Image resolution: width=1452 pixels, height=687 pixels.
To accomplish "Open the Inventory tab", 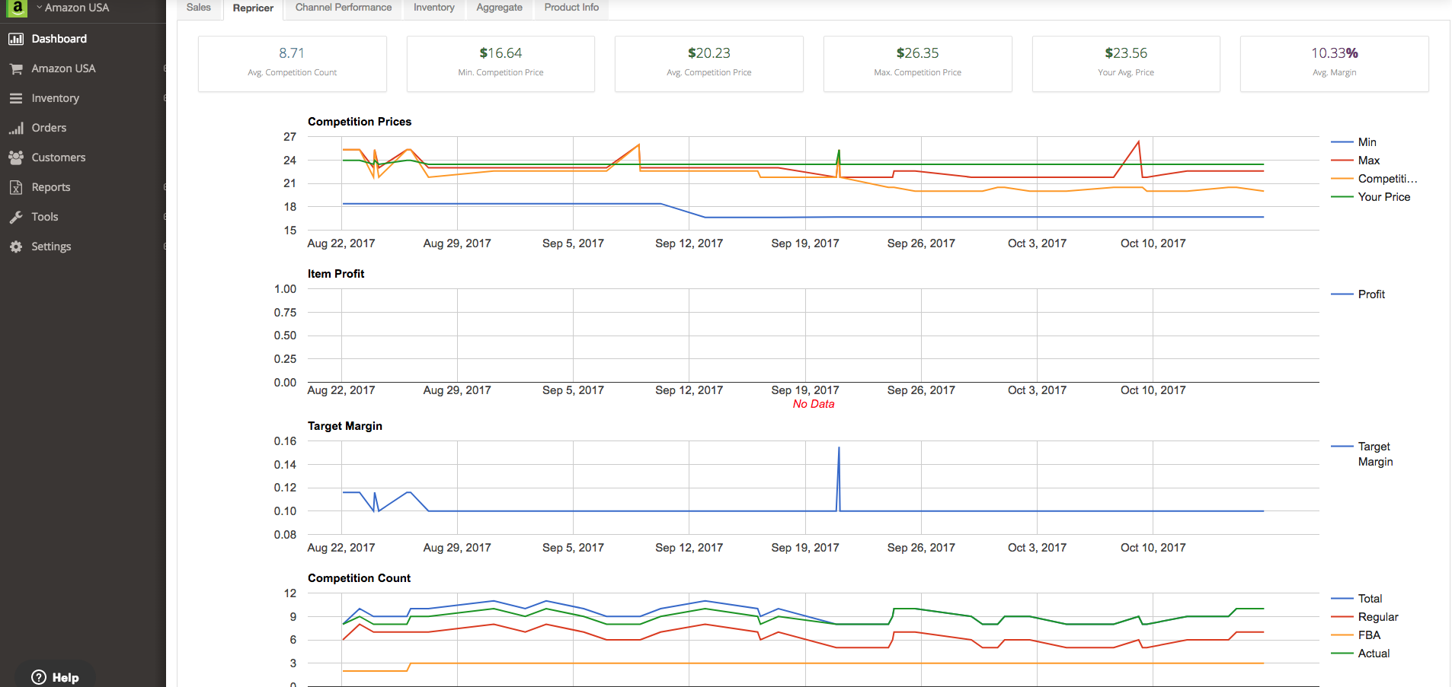I will pyautogui.click(x=434, y=8).
